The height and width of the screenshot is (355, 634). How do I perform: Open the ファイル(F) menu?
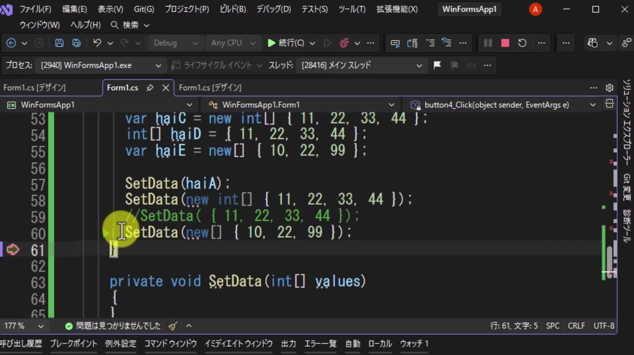35,9
